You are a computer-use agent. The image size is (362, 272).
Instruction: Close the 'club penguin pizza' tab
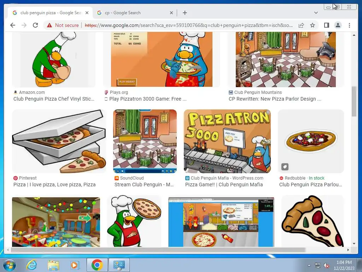(87, 13)
